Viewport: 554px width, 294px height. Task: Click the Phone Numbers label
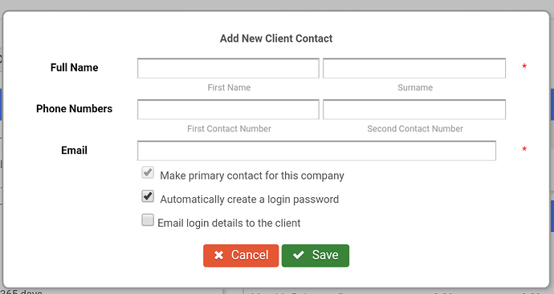coord(74,109)
